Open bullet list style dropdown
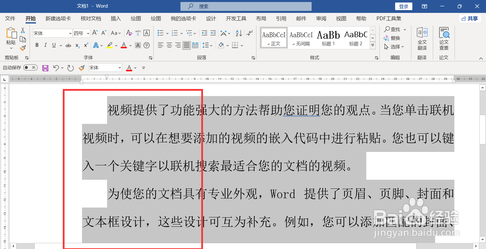 (167, 33)
